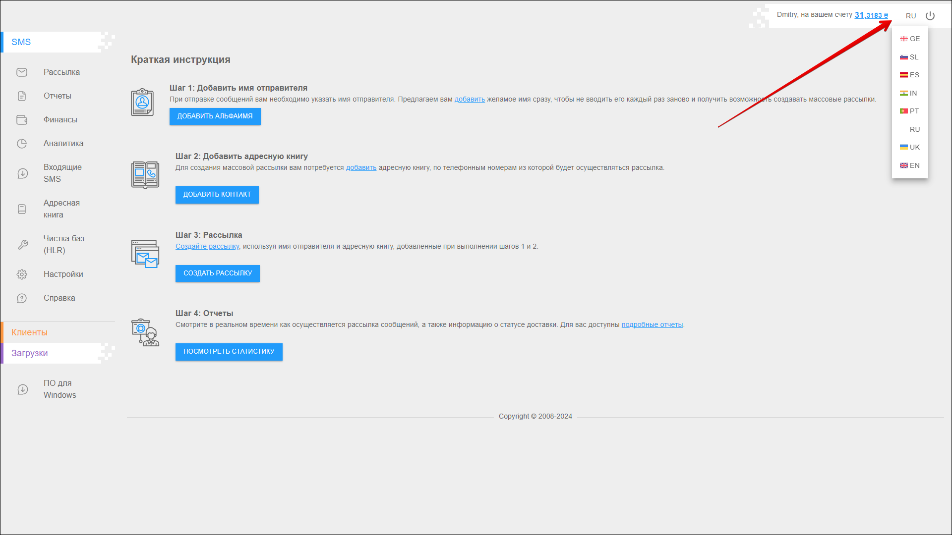The image size is (952, 535).
Task: Collapse the Загрузки section
Action: coord(30,353)
